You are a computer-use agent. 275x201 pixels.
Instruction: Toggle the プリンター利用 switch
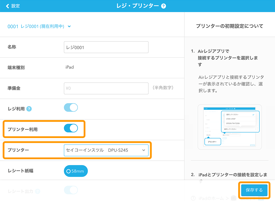[71, 128]
